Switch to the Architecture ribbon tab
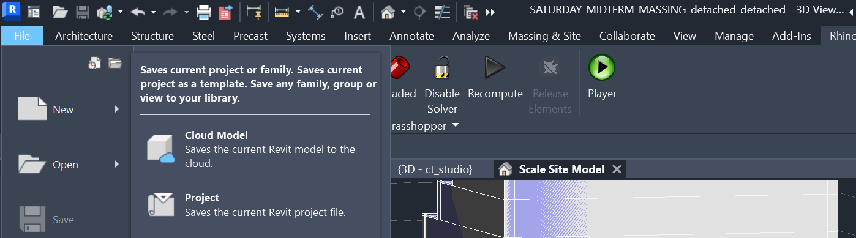The image size is (856, 238). [x=84, y=36]
